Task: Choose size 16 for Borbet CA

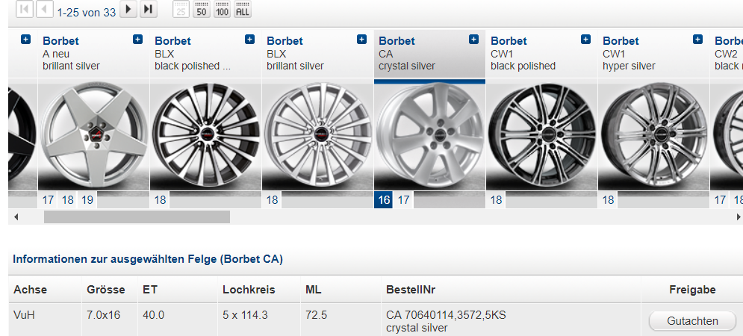Action: pos(384,200)
